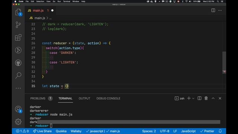
Task: Click 'LIGHTEN' string on line 30
Action: pos(68,62)
